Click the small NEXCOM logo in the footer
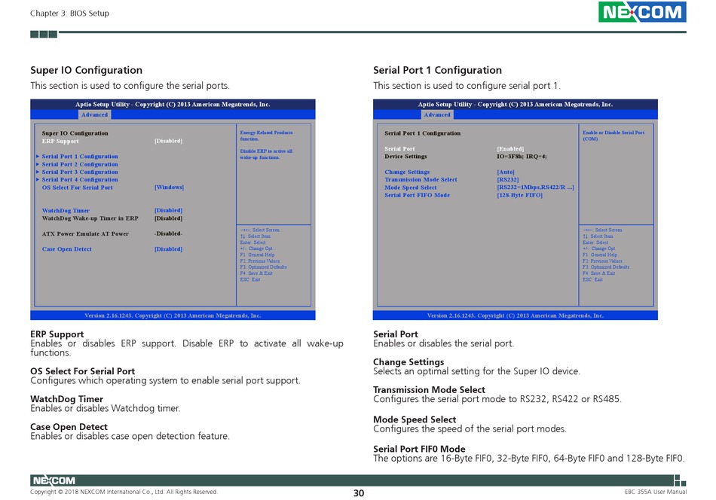The image size is (716, 500). point(53,480)
